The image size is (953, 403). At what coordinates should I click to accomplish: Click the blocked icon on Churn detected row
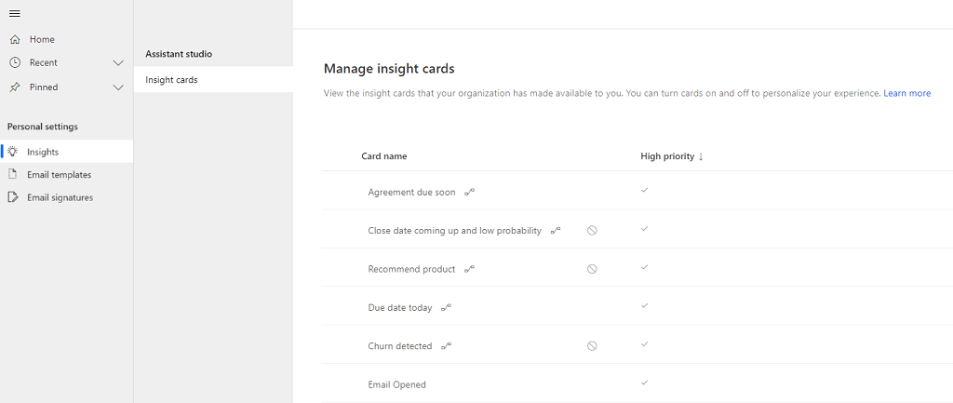(592, 345)
